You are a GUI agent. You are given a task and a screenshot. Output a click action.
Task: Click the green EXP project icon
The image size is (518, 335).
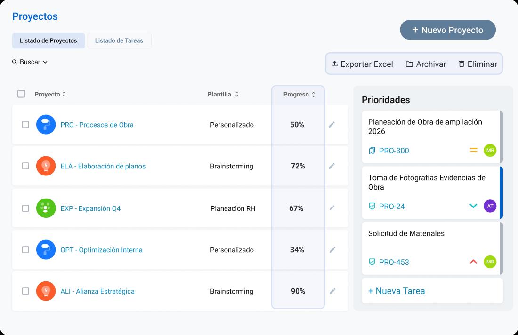pyautogui.click(x=46, y=208)
